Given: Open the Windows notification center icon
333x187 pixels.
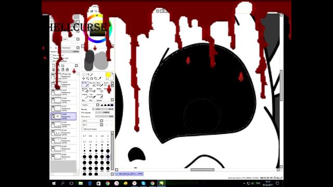Looking at the screenshot, I should tap(277, 183).
